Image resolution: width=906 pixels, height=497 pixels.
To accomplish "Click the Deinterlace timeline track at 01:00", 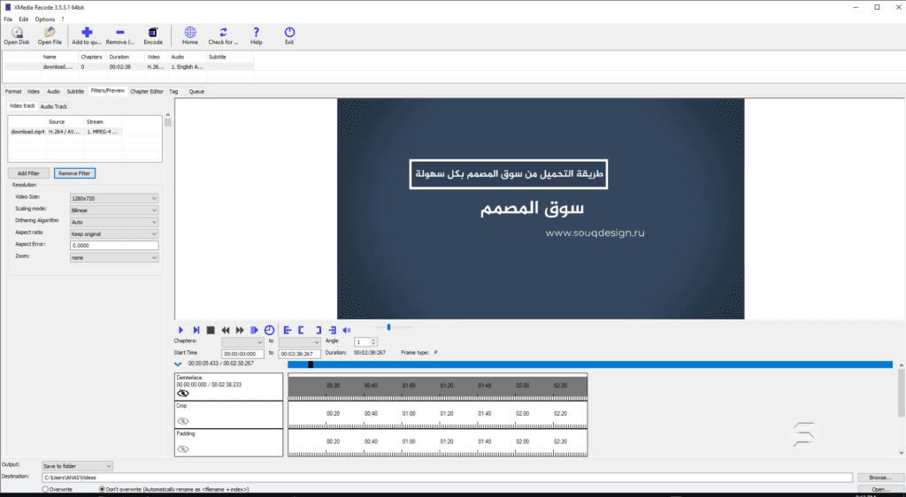I will [409, 386].
